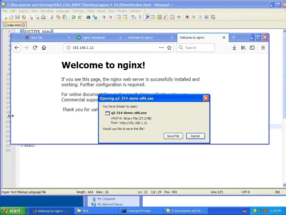
Task: Close the Opening q2-314-demo-x86.exe dialog
Action: (206, 98)
